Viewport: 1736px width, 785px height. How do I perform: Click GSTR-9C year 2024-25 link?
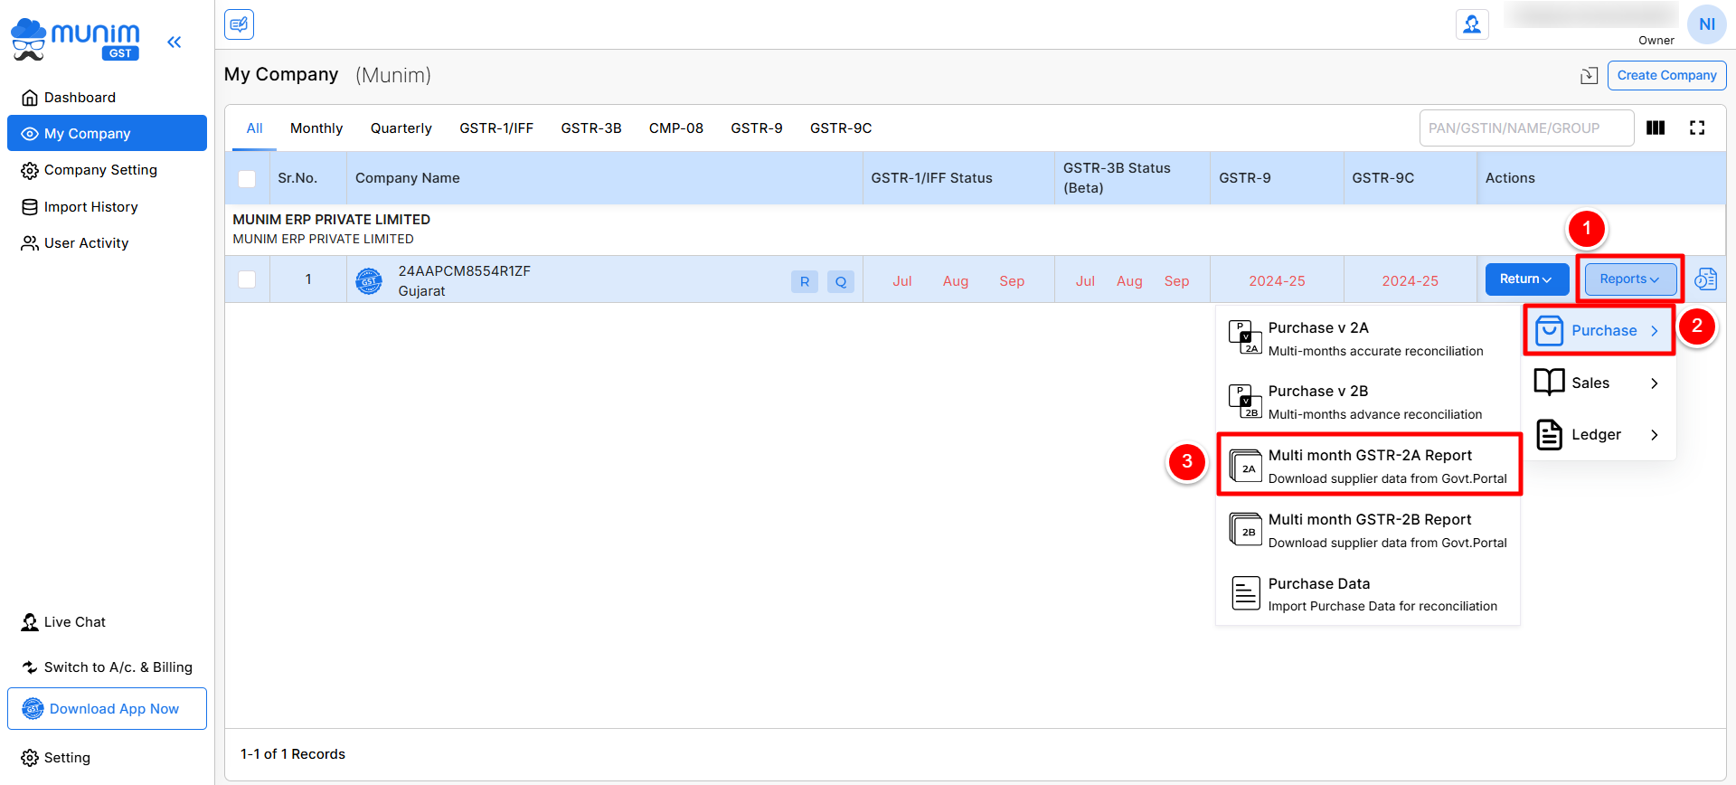tap(1410, 281)
